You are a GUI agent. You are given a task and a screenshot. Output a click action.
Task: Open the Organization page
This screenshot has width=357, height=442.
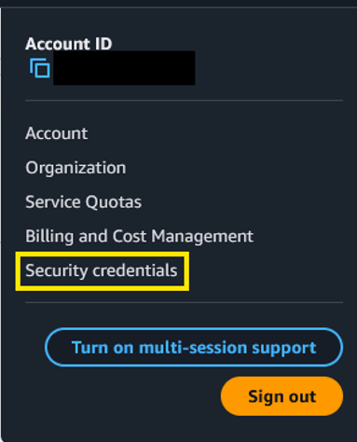click(76, 168)
